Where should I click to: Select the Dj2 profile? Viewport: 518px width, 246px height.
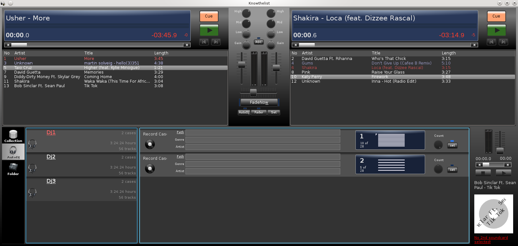pyautogui.click(x=51, y=157)
